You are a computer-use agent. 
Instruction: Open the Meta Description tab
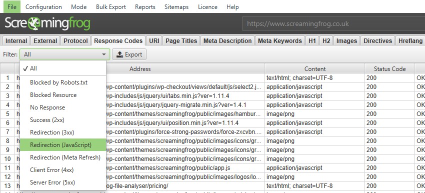[227, 41]
